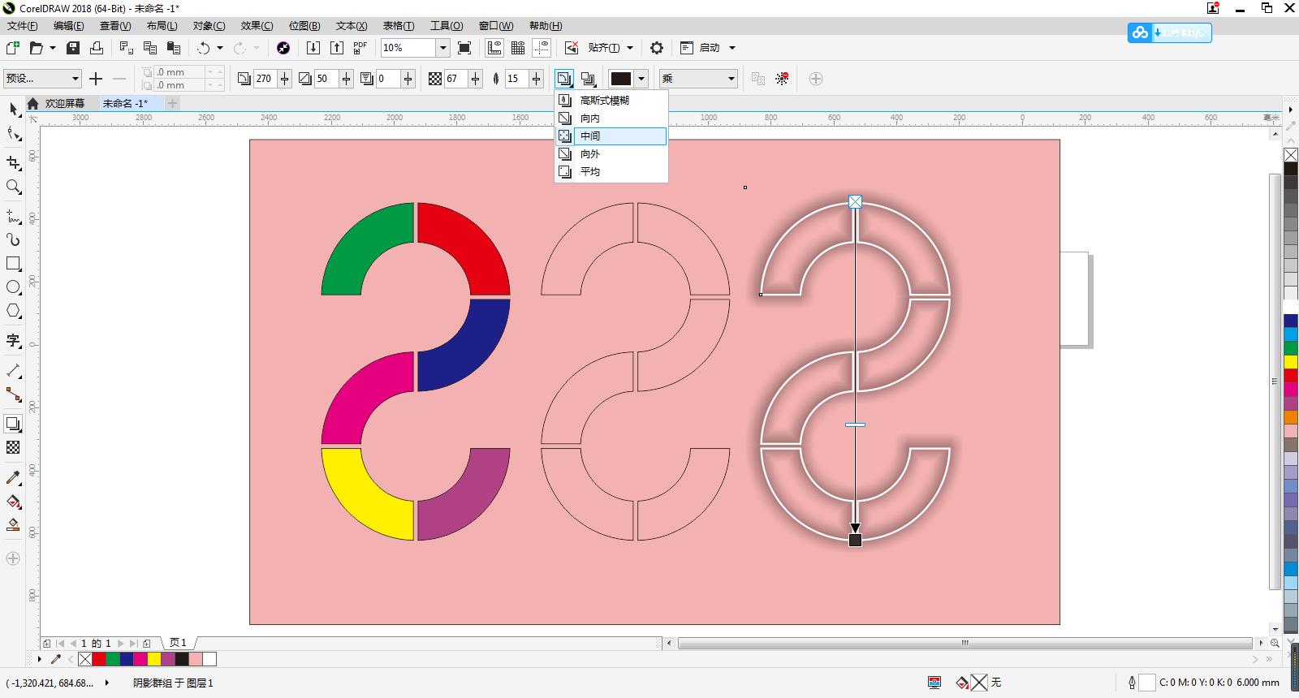This screenshot has height=698, width=1299.
Task: Select the Rectangle tool
Action: 13,264
